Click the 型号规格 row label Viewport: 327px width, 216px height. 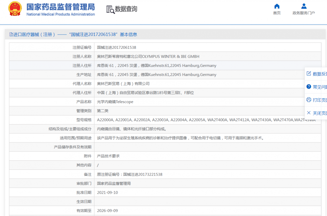(x=84, y=120)
